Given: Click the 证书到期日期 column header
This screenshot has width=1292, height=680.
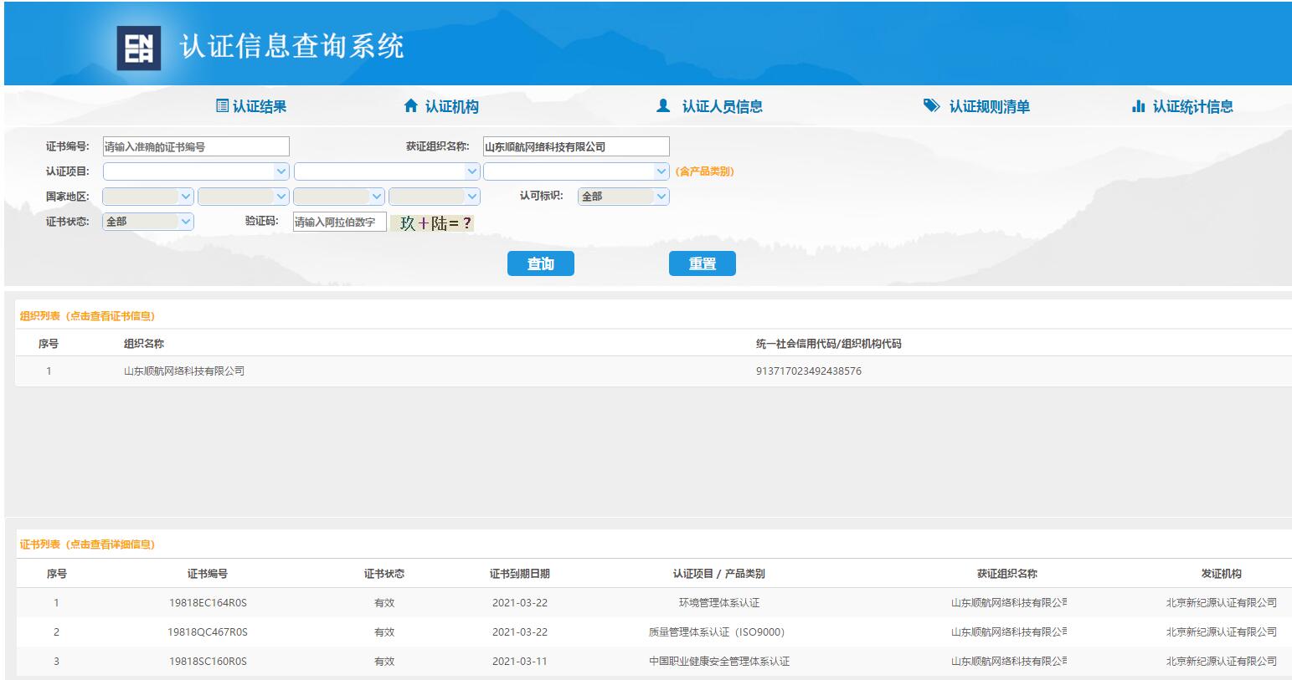Looking at the screenshot, I should click(520, 574).
